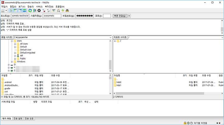Select the .gradle local folder

(x=7, y=88)
